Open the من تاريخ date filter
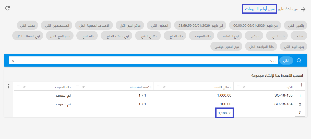The height and width of the screenshot is (139, 311). (x=255, y=26)
